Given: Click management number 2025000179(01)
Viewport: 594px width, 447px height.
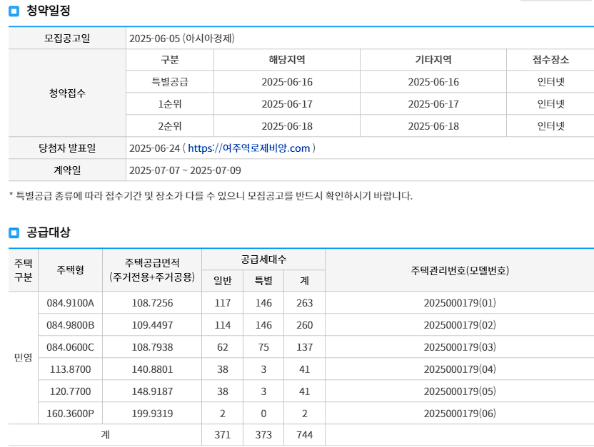Looking at the screenshot, I should [x=459, y=303].
